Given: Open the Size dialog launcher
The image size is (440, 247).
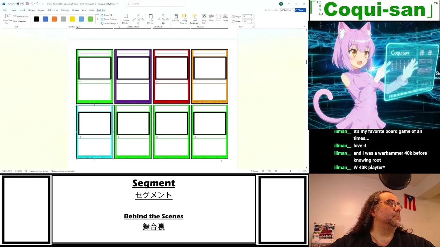Looking at the screenshot, I should [x=253, y=27].
